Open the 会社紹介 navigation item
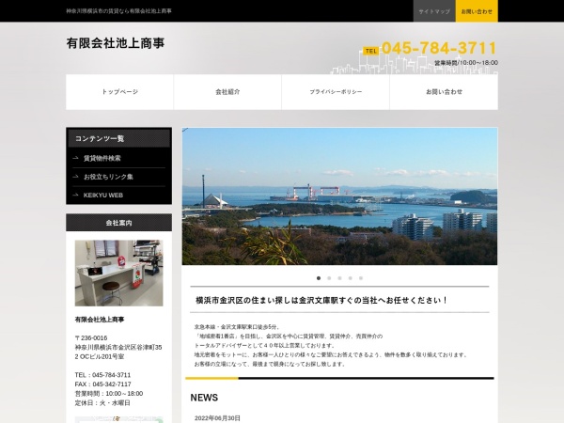The width and height of the screenshot is (564, 423). (x=227, y=92)
